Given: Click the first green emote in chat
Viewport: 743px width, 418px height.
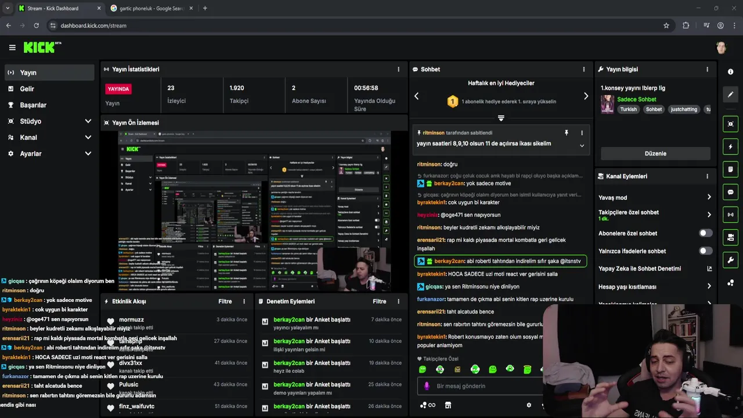Looking at the screenshot, I should click(x=423, y=369).
